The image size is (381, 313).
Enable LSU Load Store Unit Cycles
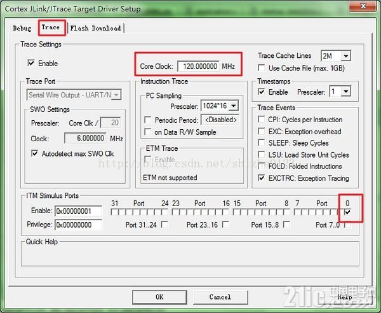pyautogui.click(x=262, y=155)
